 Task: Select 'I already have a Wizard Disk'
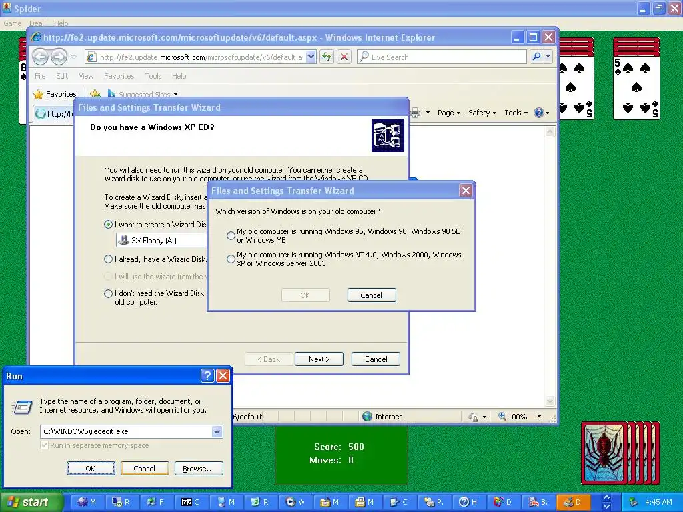point(109,259)
